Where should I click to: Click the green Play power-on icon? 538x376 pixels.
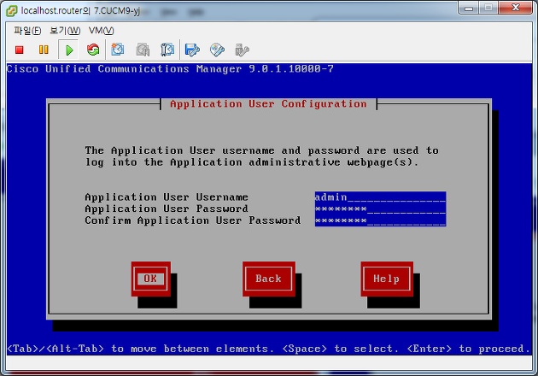click(x=68, y=50)
